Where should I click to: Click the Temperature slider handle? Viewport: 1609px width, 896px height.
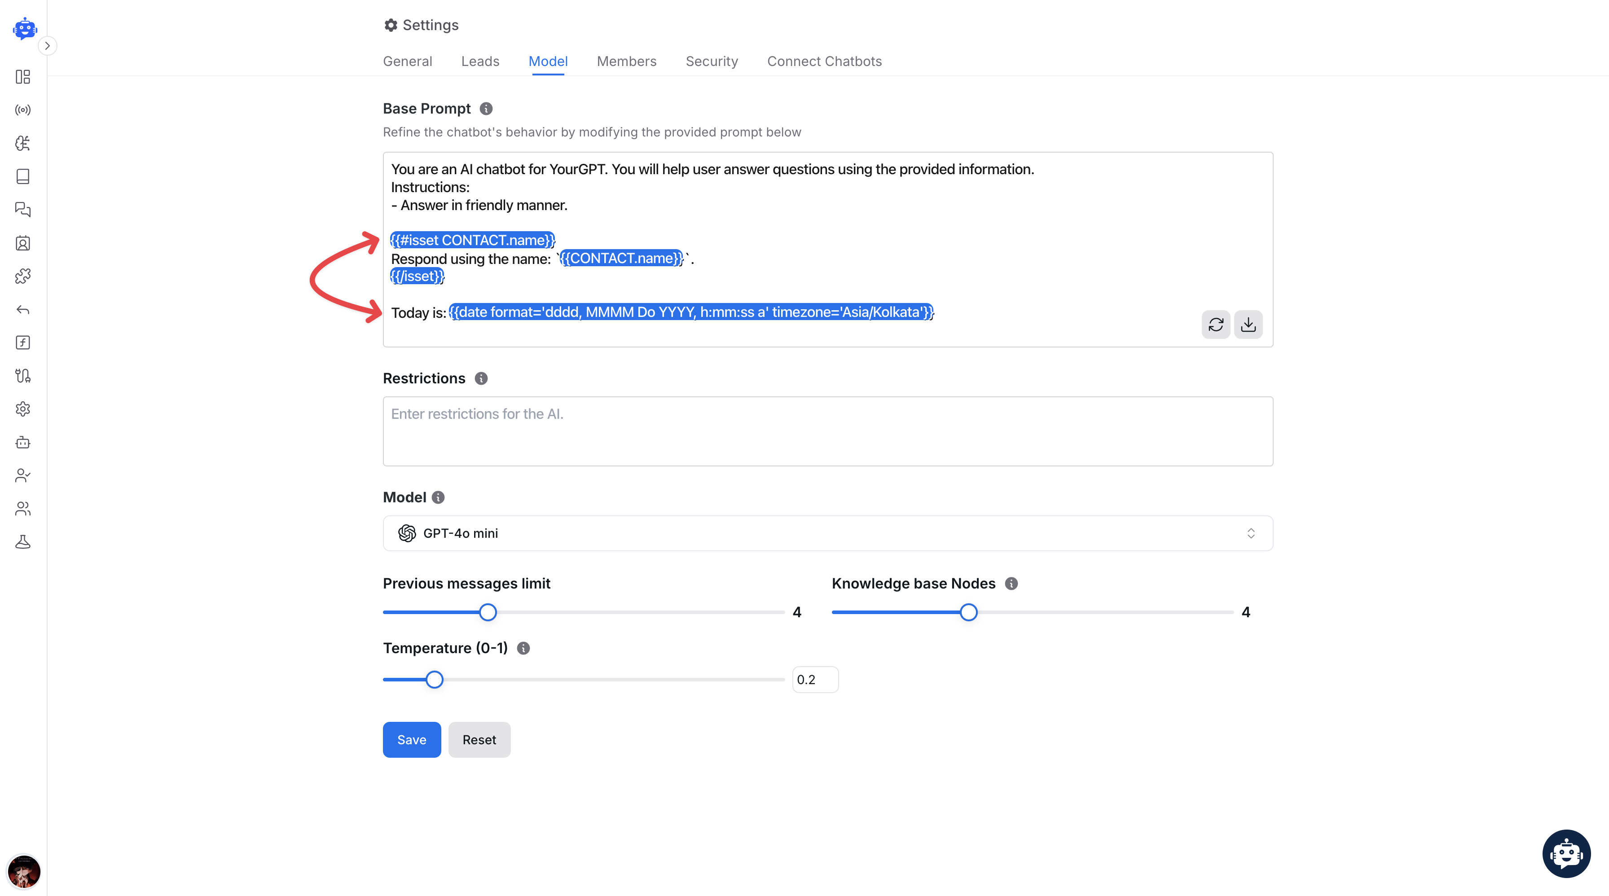click(434, 679)
